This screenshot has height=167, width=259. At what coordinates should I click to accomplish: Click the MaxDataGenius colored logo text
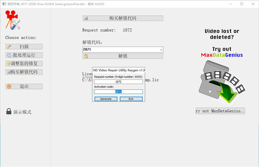222,55
